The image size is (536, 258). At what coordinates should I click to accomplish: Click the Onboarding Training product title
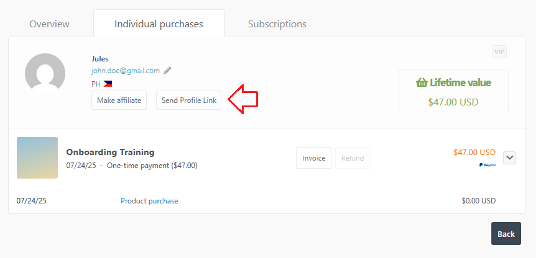[x=110, y=152]
